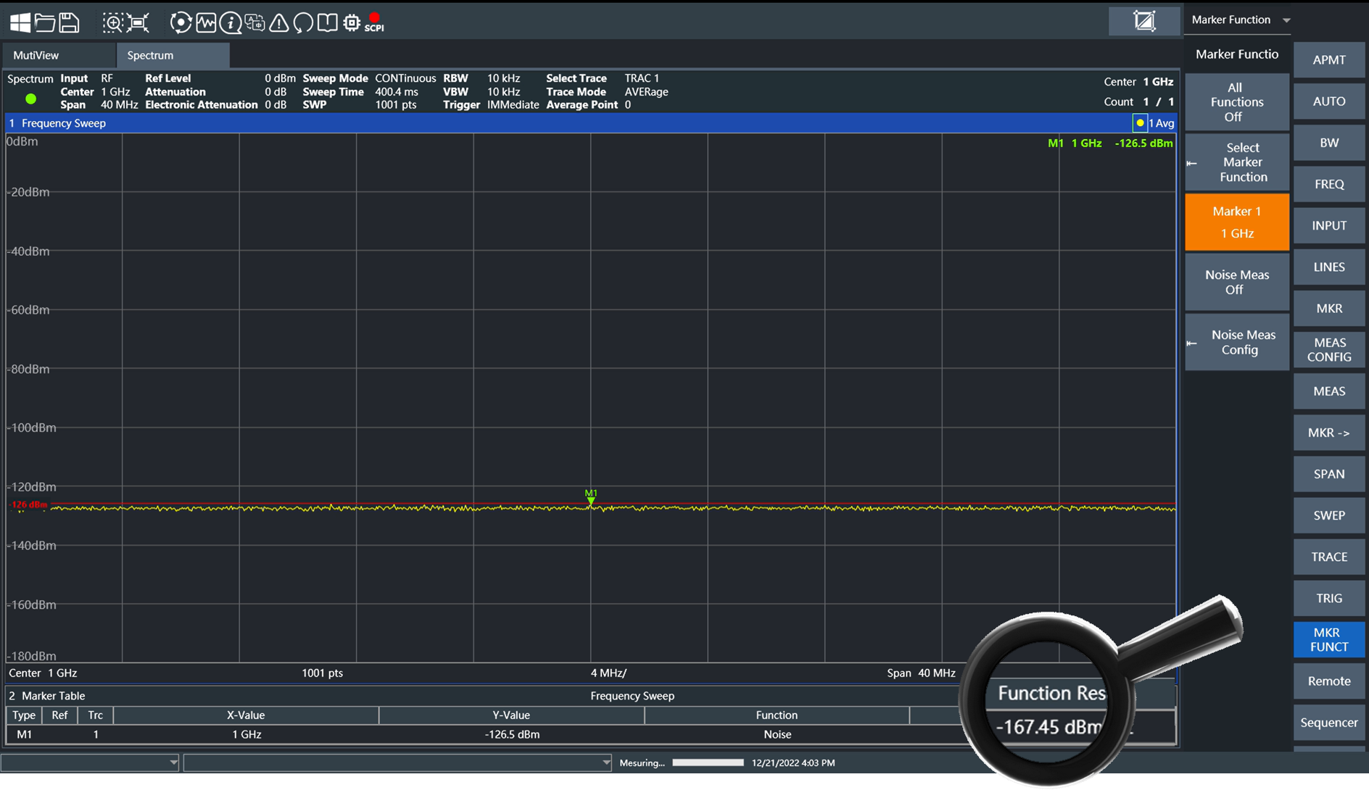
Task: Click the Sweep Time 400.4 ms value
Action: click(x=397, y=92)
